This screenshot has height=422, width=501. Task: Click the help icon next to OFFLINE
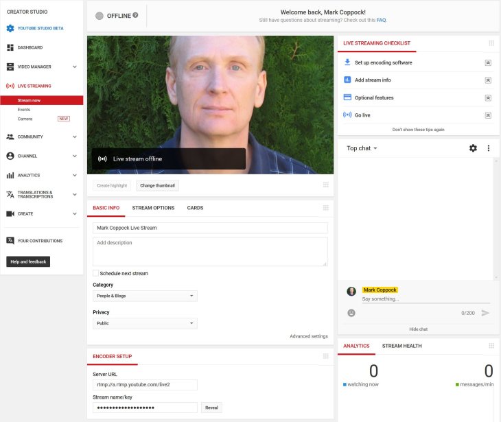point(135,15)
